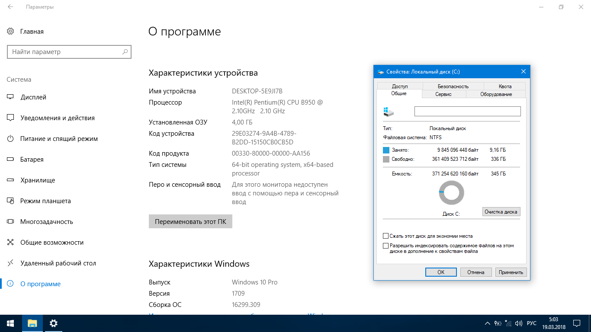Go back with the Settings back arrow
591x332 pixels.
click(10, 7)
